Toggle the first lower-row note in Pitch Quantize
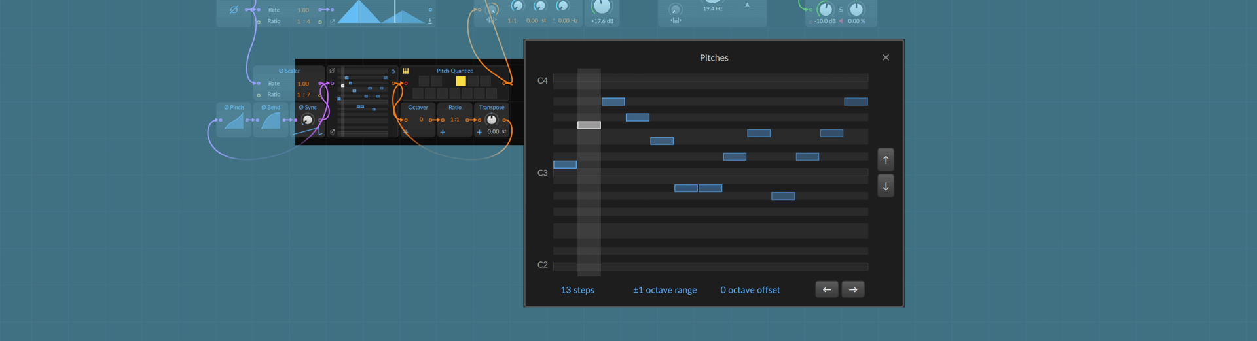This screenshot has width=1257, height=341. 418,93
